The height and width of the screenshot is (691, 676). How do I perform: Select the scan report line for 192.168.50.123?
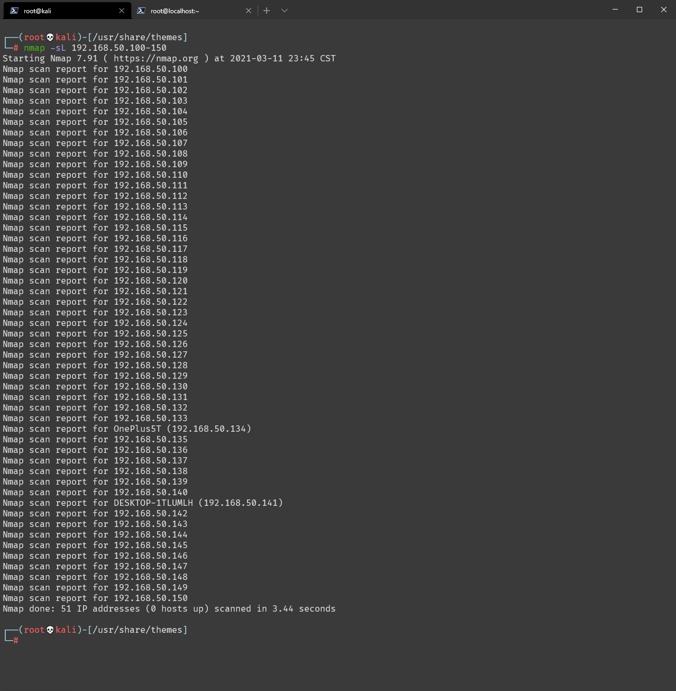click(x=95, y=312)
